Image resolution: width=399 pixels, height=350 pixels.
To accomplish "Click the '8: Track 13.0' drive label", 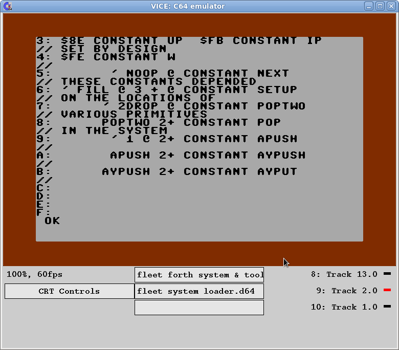I will tap(344, 274).
